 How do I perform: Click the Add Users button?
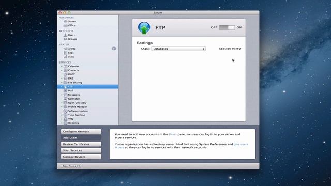[x=81, y=138]
